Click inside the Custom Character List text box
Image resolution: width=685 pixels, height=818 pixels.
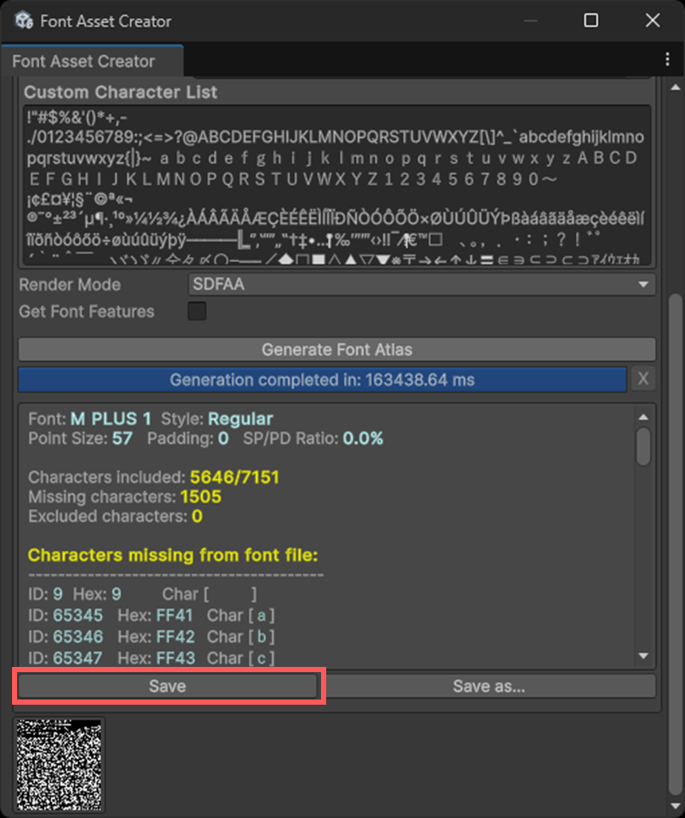point(336,185)
